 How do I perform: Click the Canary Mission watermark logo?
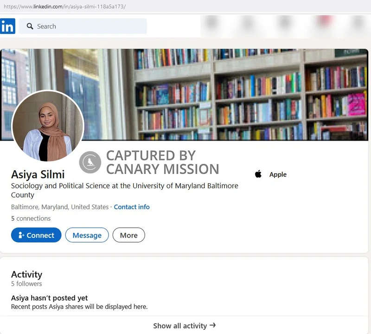(90, 162)
